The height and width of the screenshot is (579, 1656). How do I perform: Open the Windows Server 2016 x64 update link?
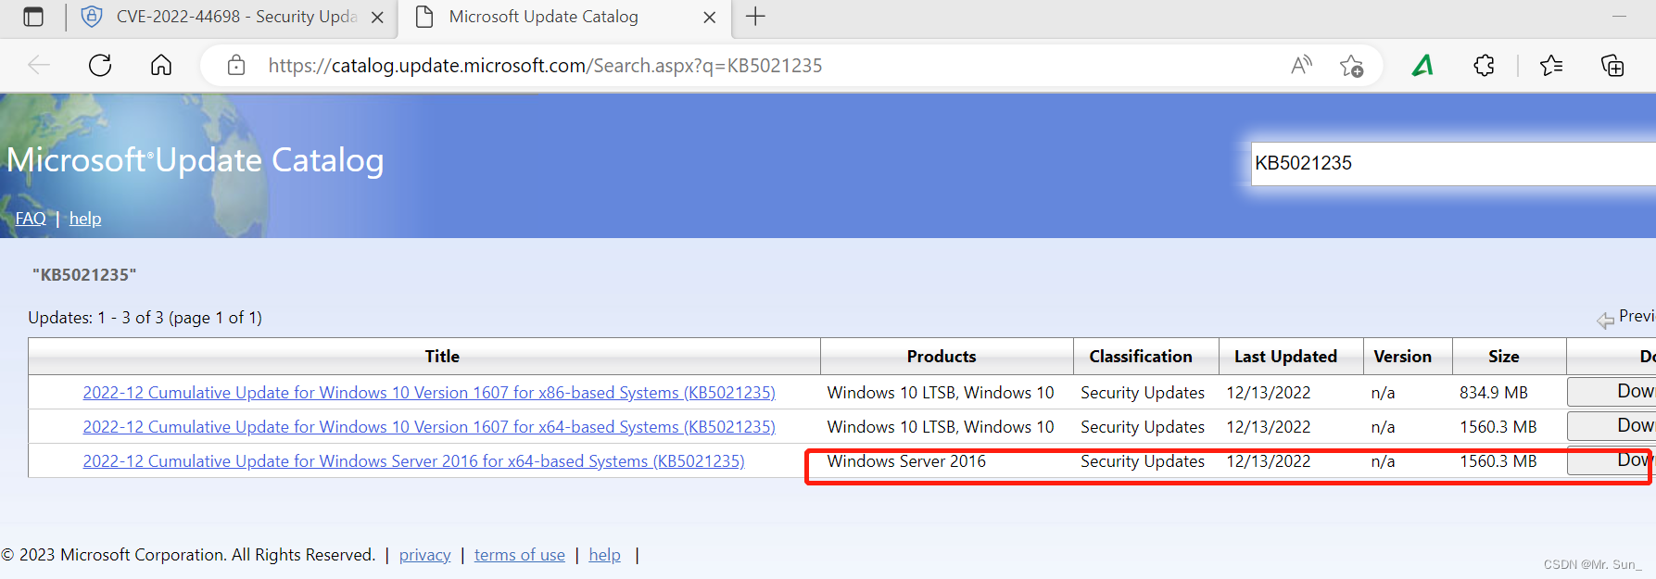[x=413, y=461]
